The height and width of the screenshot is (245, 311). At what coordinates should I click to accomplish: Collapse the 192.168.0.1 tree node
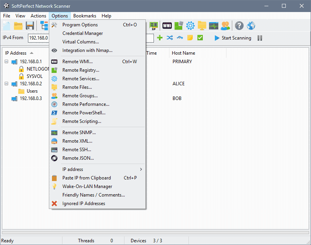pos(6,61)
